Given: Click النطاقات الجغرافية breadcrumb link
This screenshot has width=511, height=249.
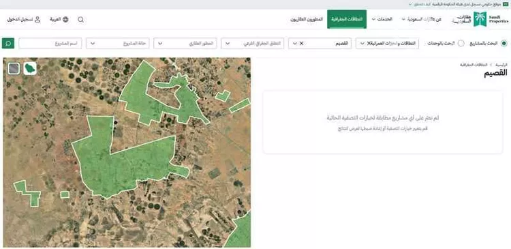Looking at the screenshot, I should coord(474,65).
